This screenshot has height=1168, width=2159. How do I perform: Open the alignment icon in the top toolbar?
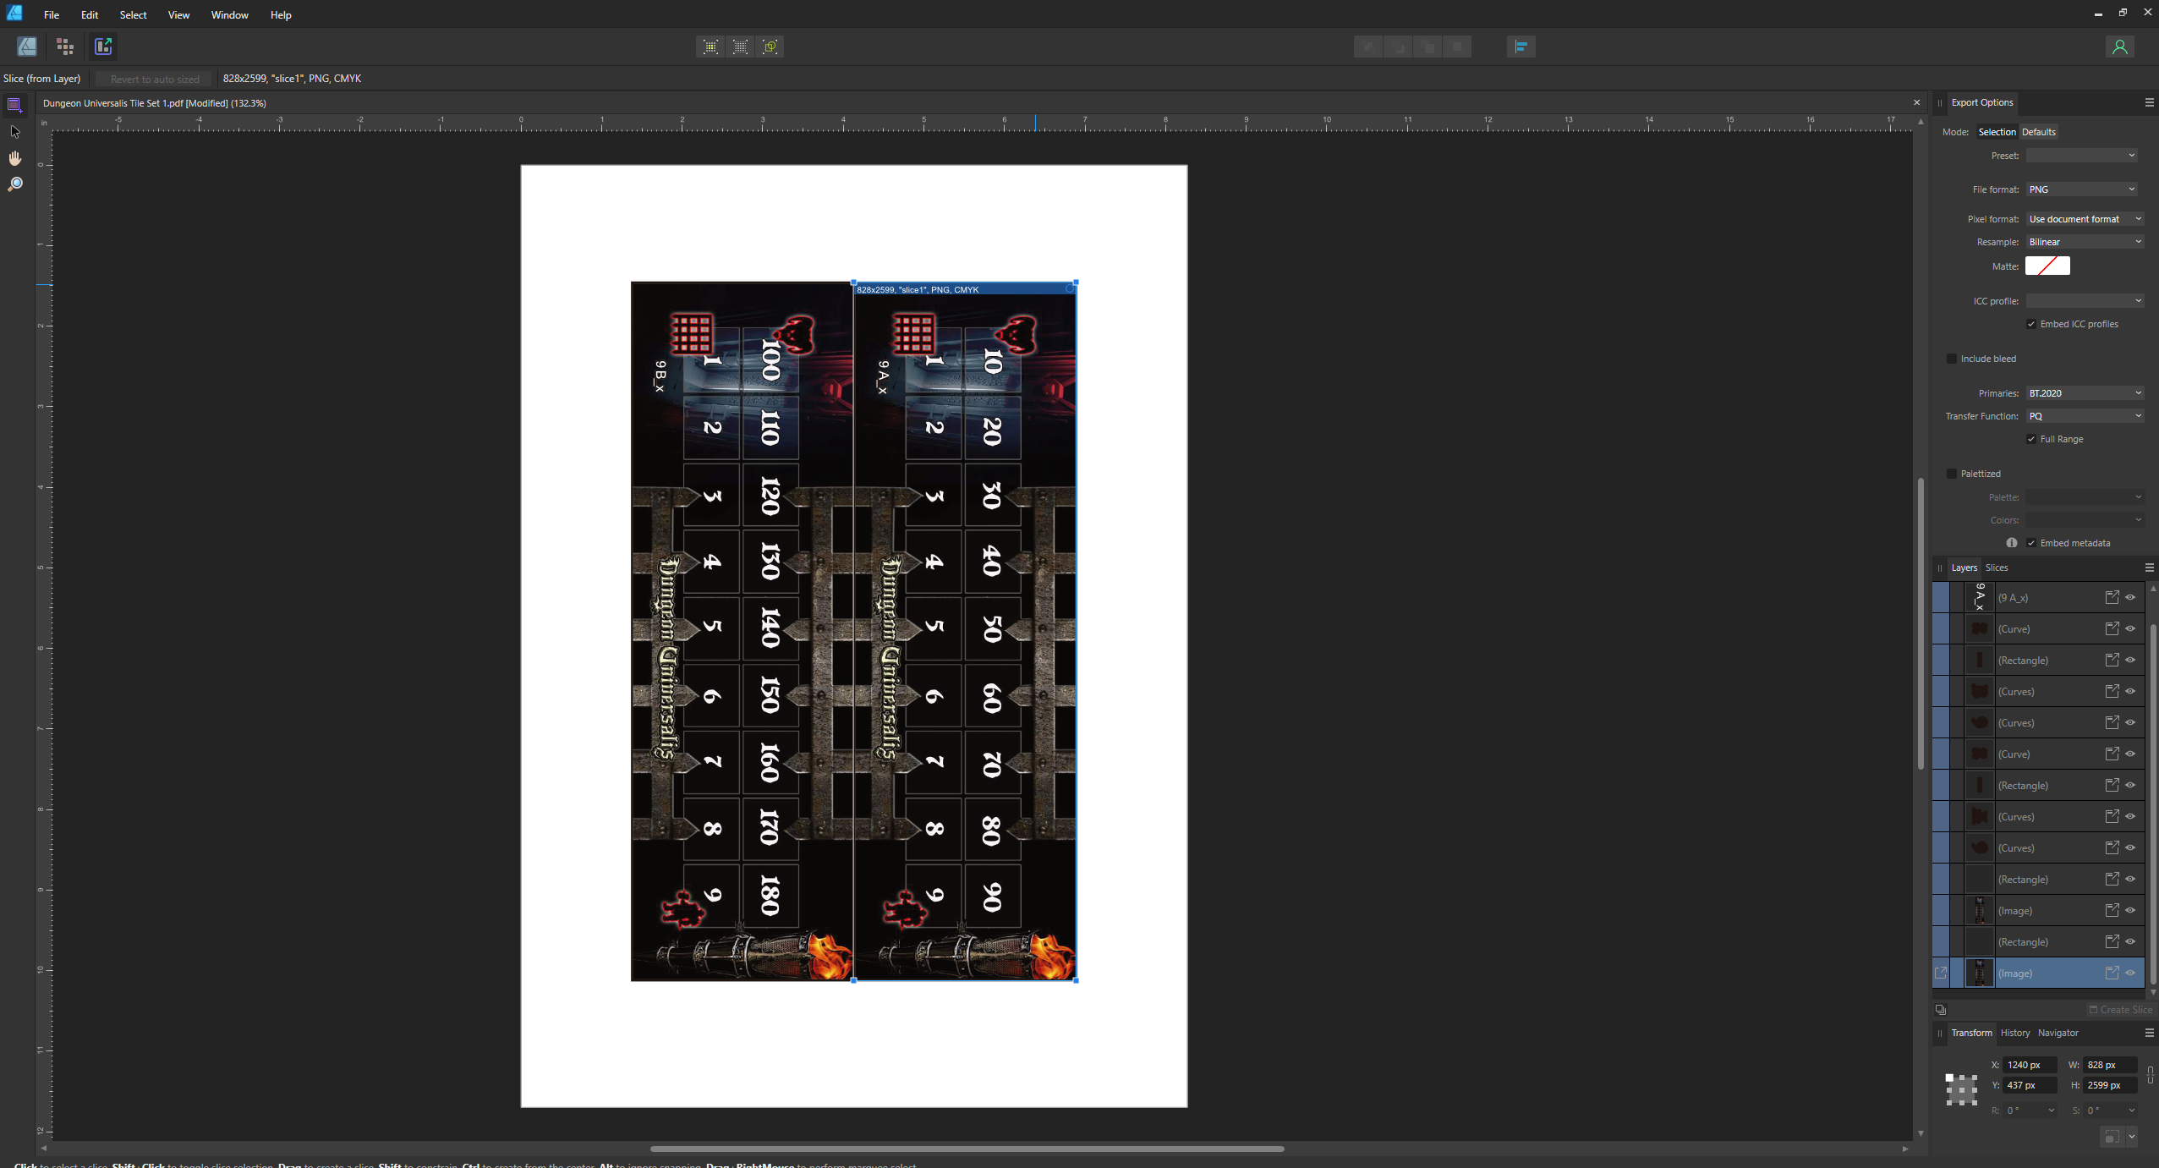pos(1521,47)
